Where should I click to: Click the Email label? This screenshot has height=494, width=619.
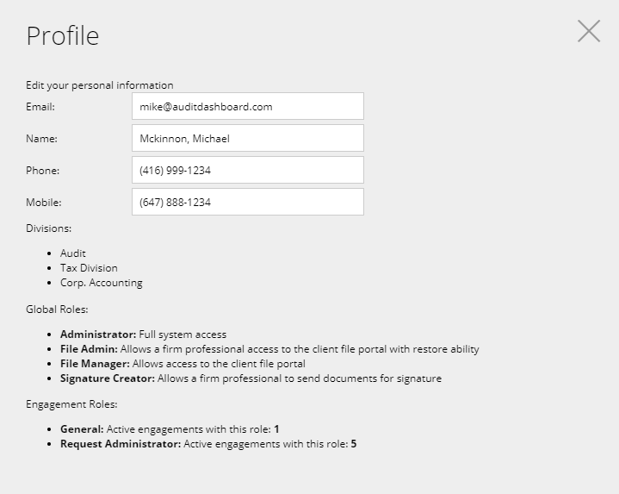click(x=40, y=107)
